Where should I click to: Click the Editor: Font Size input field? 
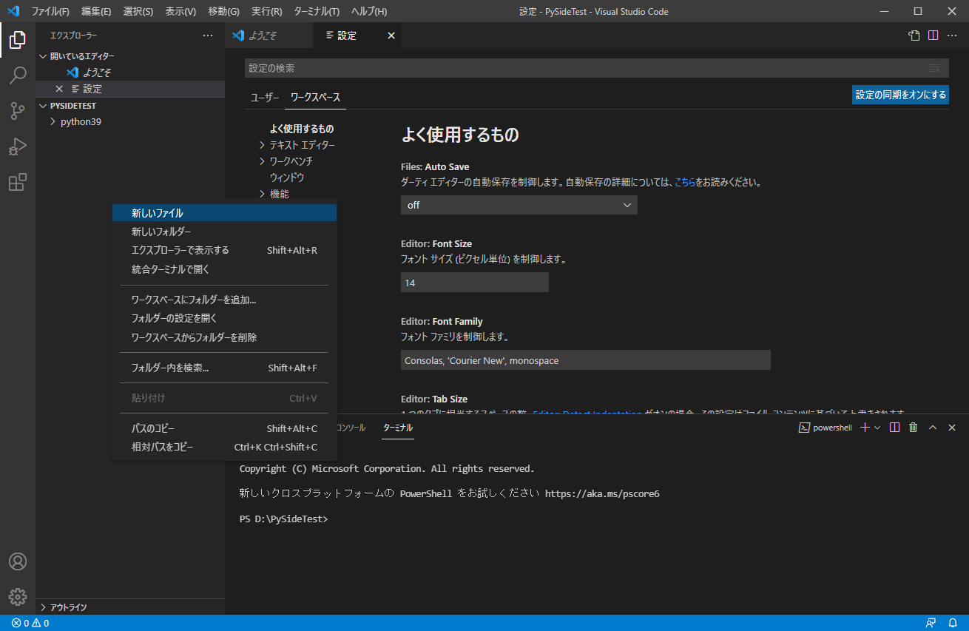point(475,283)
